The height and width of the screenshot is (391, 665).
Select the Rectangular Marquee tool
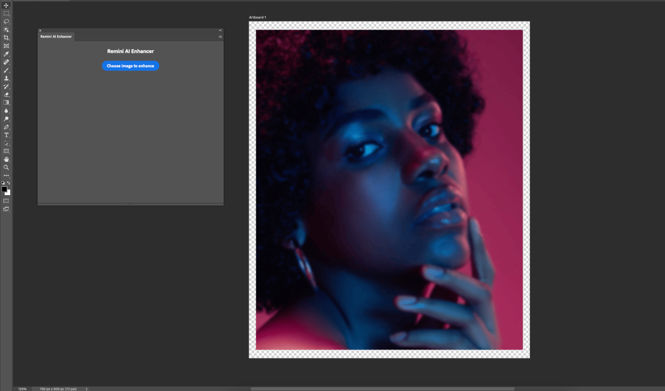(6, 14)
